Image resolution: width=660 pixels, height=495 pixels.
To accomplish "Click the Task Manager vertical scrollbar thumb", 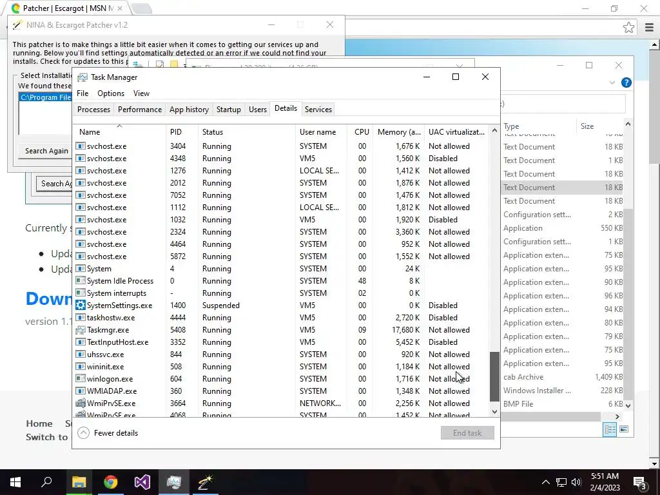I will coord(494,376).
